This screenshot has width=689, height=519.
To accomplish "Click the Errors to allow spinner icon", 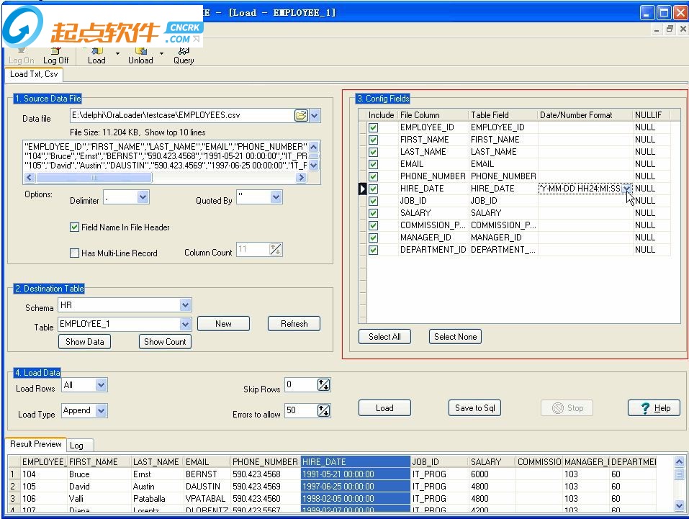I will click(323, 411).
